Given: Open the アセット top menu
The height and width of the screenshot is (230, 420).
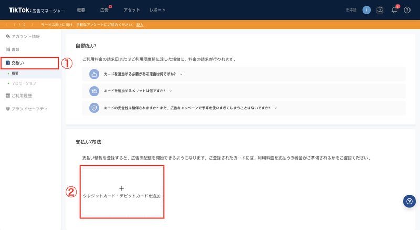Looking at the screenshot, I should point(132,10).
